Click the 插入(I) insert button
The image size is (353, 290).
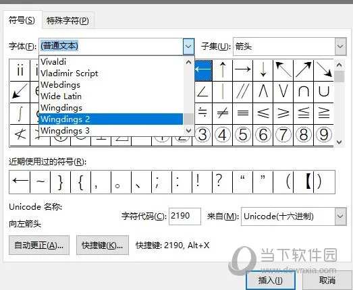coord(271,281)
